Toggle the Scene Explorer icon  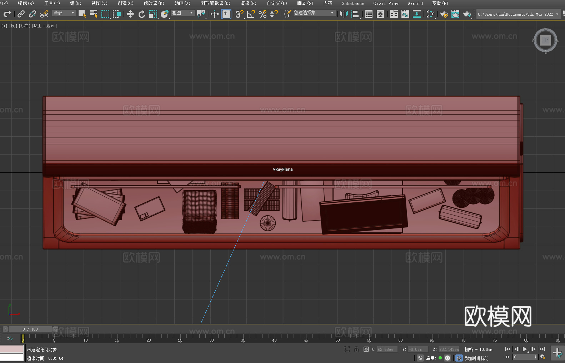pyautogui.click(x=369, y=14)
